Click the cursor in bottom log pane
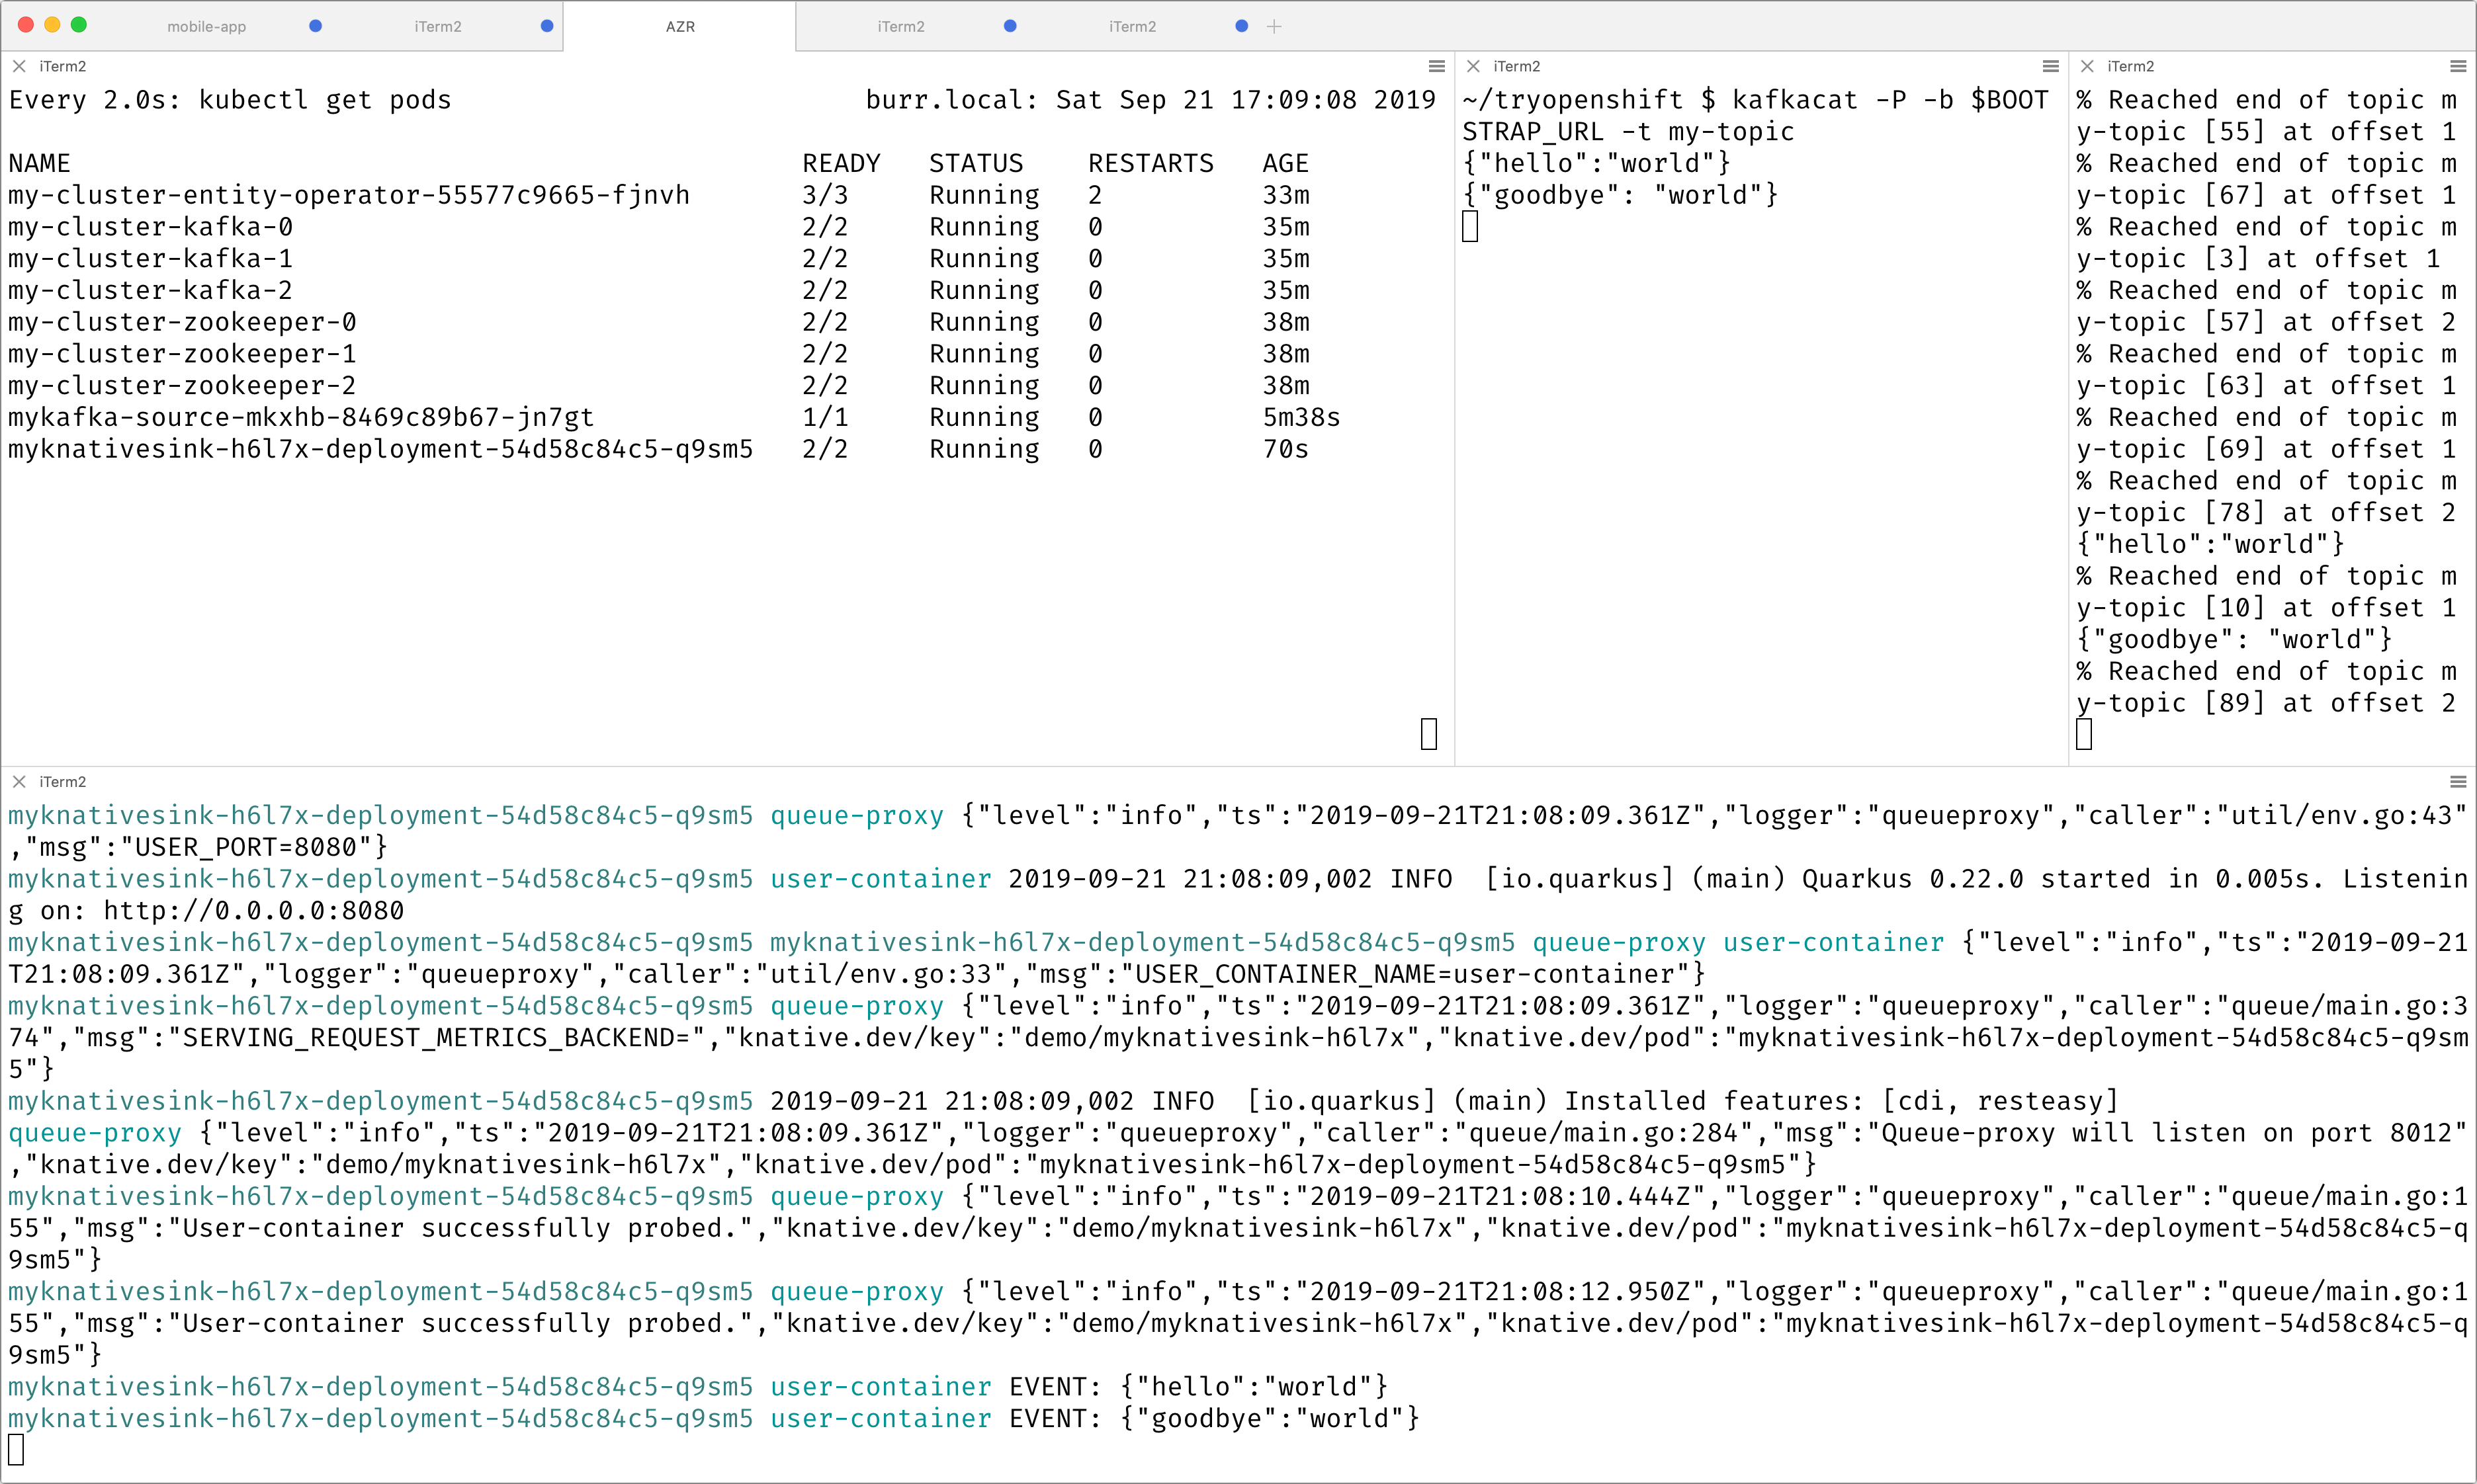2477x1484 pixels. click(x=16, y=1449)
